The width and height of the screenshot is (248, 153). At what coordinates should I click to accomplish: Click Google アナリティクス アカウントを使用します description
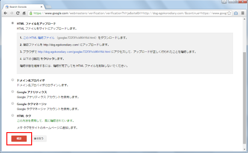[48, 97]
